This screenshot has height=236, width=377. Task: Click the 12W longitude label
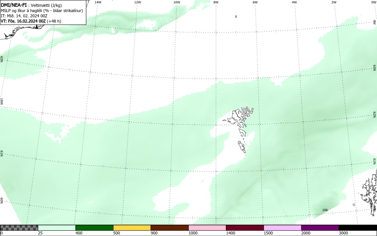tap(138, 2)
